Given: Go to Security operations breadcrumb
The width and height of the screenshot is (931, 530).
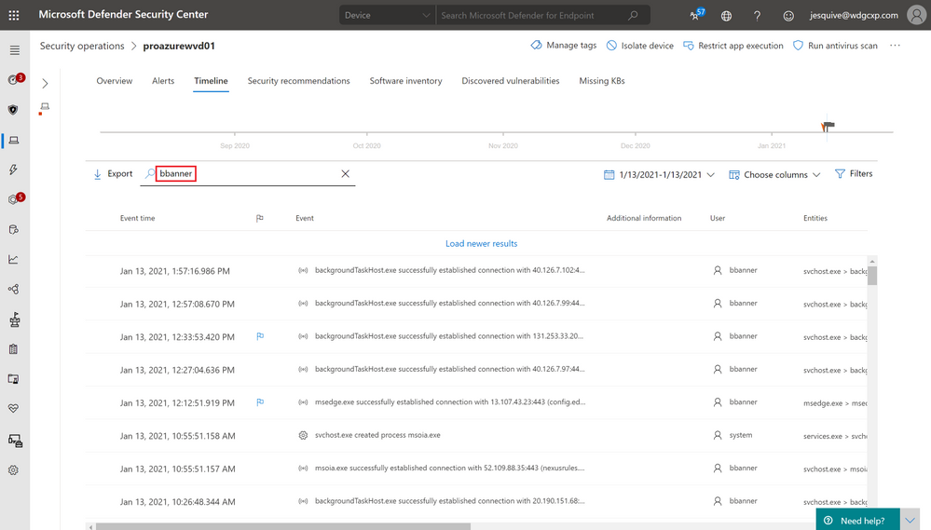Looking at the screenshot, I should (82, 46).
